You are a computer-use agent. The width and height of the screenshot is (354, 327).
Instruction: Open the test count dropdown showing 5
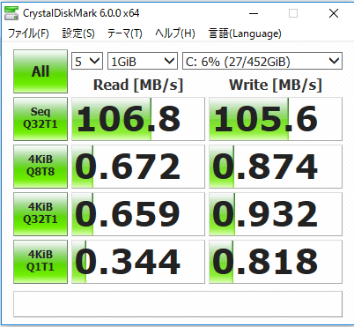pyautogui.click(x=87, y=61)
